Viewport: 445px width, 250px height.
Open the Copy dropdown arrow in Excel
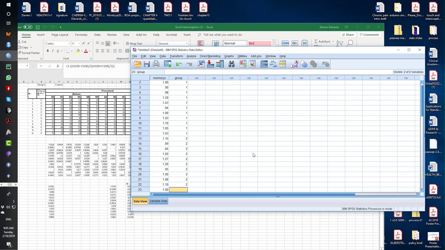coord(32,47)
